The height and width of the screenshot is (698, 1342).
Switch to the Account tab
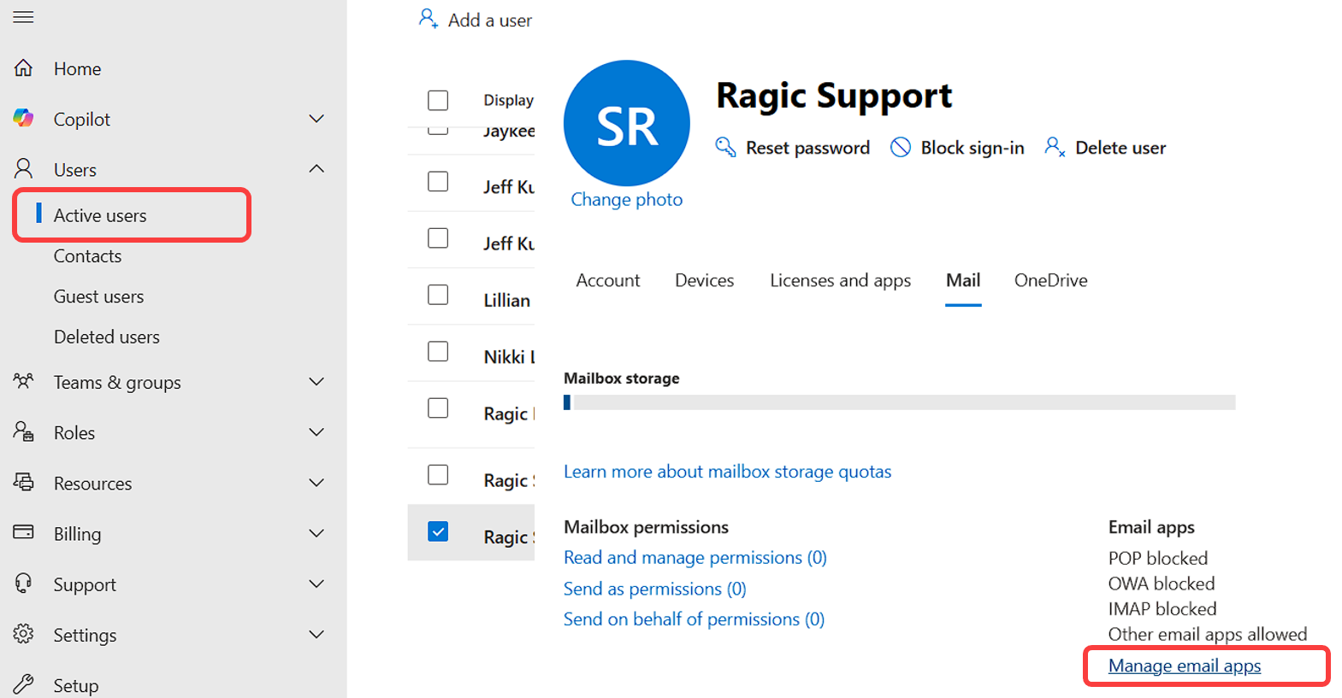pos(608,280)
